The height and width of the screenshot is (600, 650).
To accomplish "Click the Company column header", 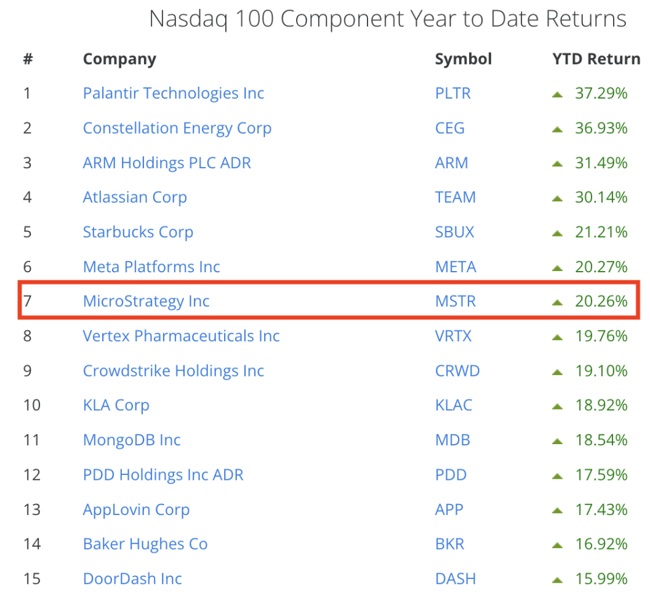I will 119,59.
